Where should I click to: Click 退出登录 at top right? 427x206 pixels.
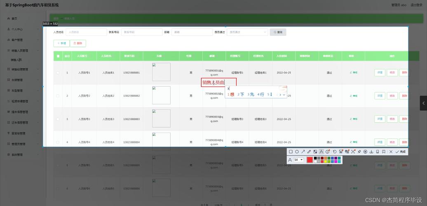(416, 5)
